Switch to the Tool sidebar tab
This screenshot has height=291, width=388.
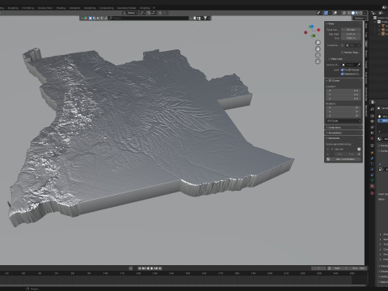(366, 35)
